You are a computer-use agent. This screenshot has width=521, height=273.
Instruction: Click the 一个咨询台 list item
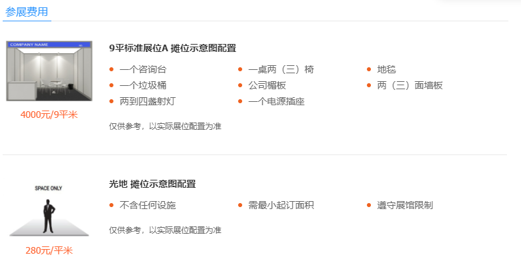point(143,69)
